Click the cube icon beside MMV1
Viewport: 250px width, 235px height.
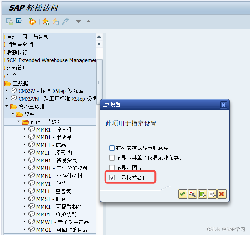pyautogui.click(x=32, y=183)
